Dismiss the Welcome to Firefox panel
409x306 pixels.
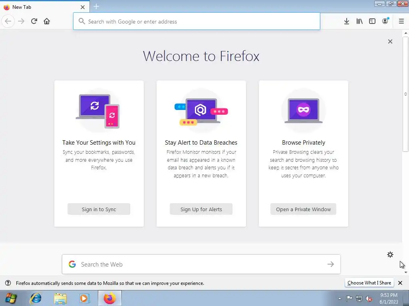pos(390,41)
